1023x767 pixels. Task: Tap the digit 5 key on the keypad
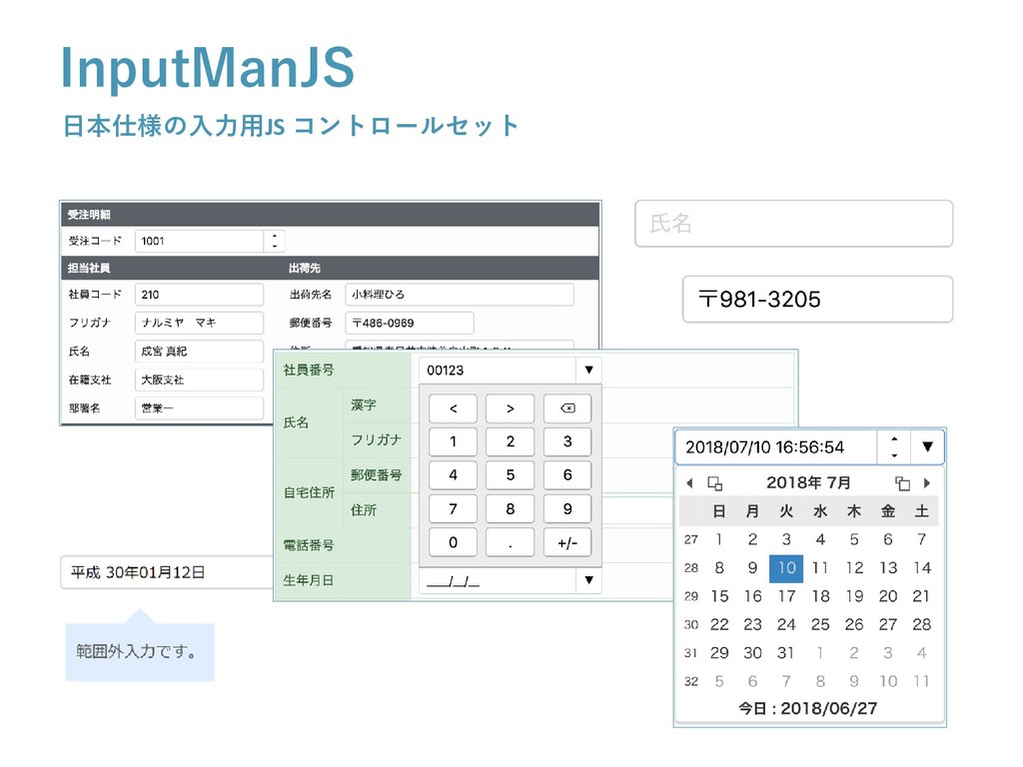pos(511,474)
